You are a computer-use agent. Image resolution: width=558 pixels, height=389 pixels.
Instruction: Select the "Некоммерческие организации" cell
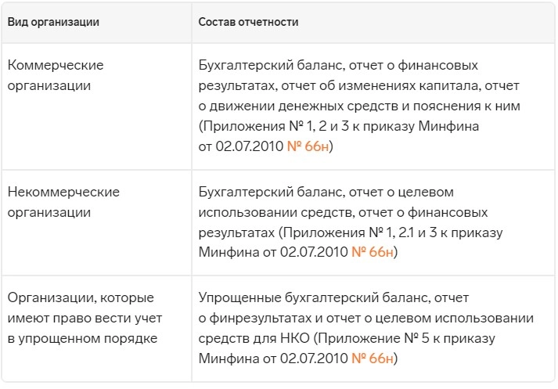(x=63, y=201)
